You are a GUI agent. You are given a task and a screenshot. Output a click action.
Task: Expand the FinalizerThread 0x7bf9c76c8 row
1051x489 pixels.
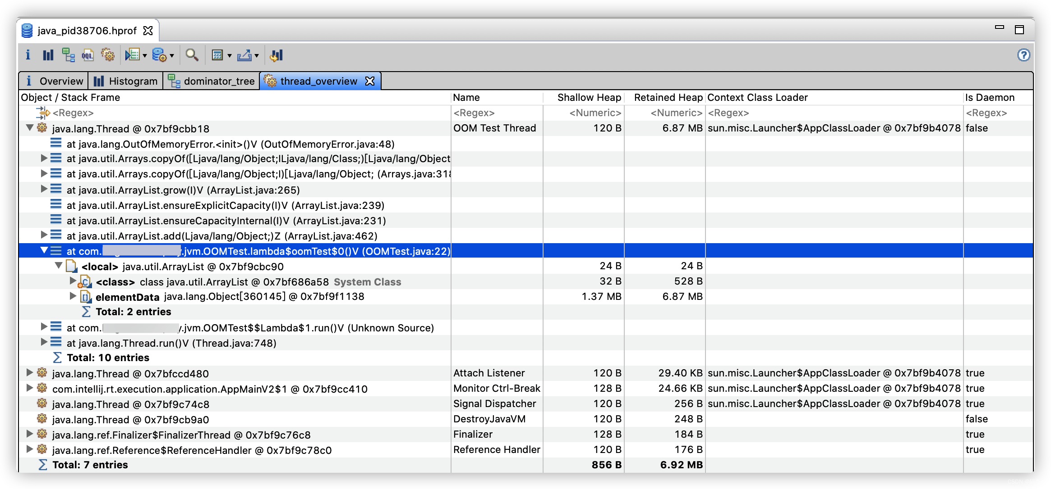[x=29, y=434]
